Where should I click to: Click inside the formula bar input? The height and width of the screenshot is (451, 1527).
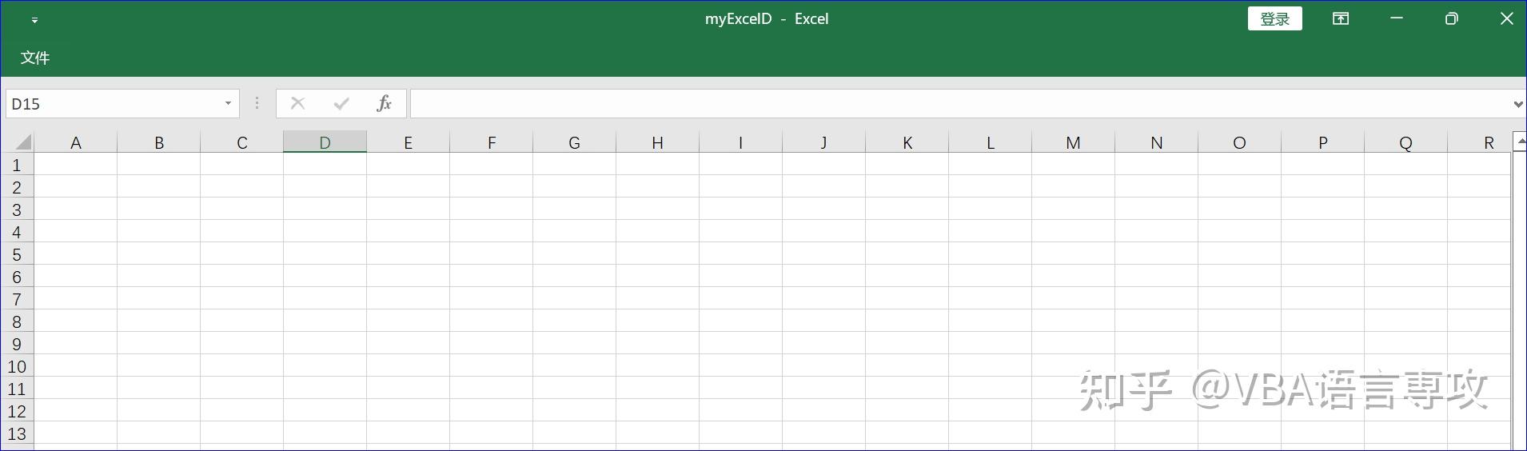pyautogui.click(x=959, y=103)
